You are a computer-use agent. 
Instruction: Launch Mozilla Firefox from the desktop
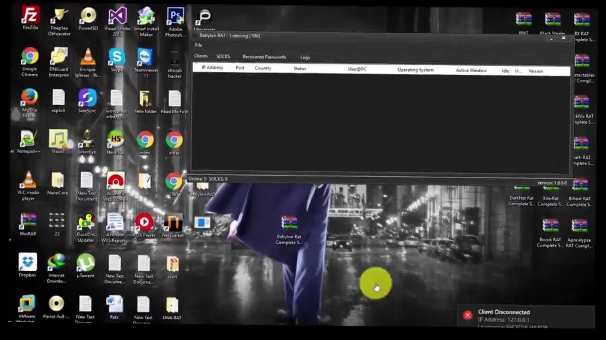pos(29,103)
